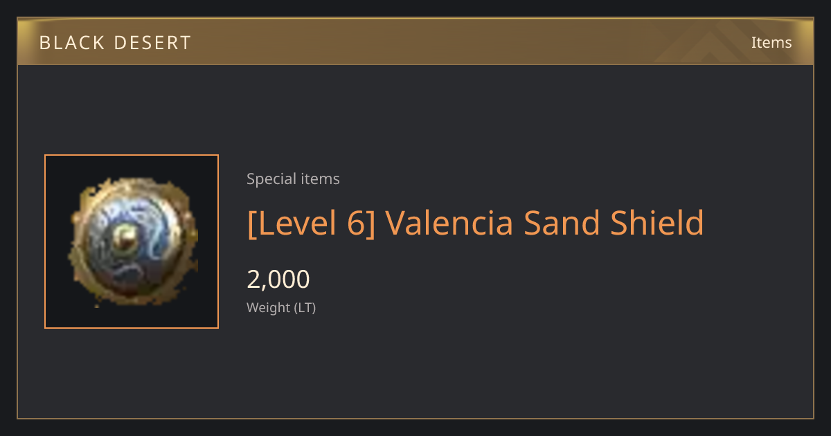Click the 2,000 weight value
Screen dimensions: 831x436
[x=278, y=280]
